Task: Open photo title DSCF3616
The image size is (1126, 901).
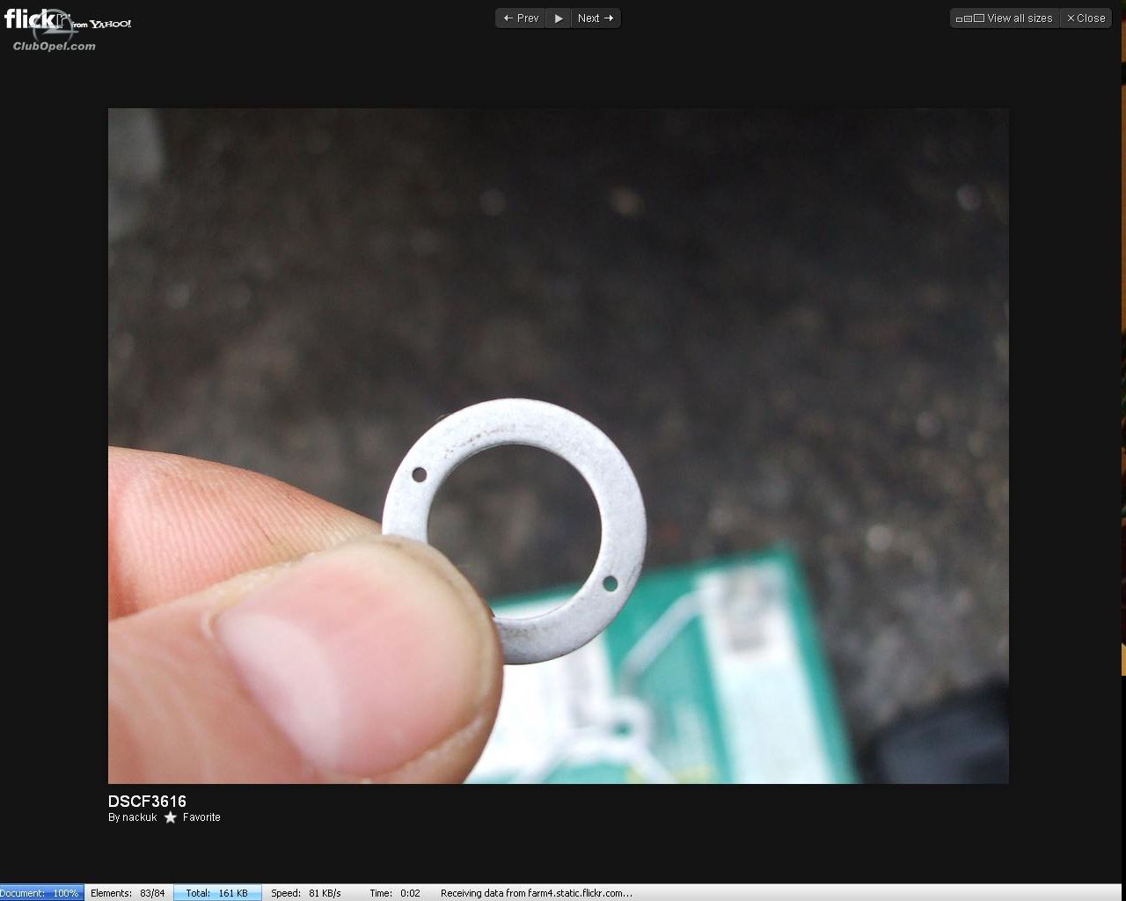Action: pos(147,802)
